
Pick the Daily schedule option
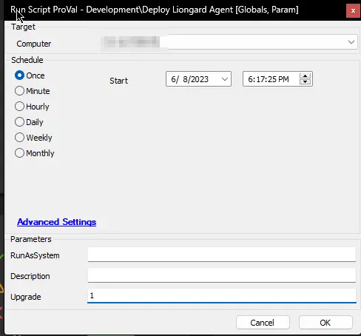pyautogui.click(x=19, y=122)
